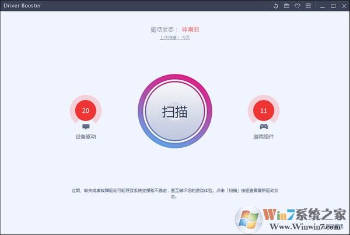Open the toolbox briefcase icon
The width and height of the screenshot is (350, 235).
tap(286, 6)
